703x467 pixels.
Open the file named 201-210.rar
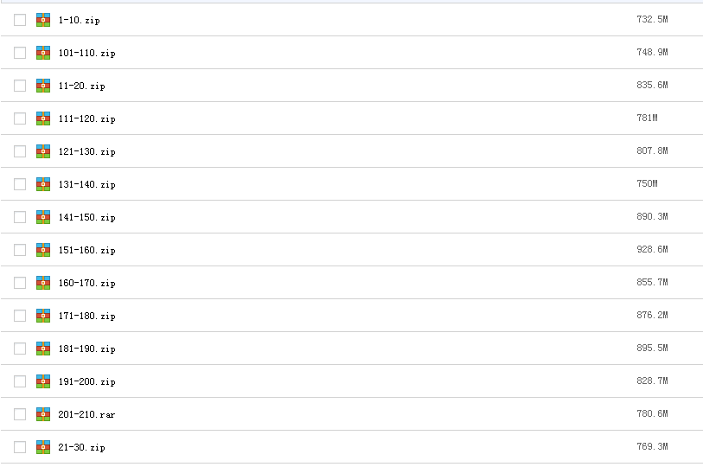pos(86,414)
